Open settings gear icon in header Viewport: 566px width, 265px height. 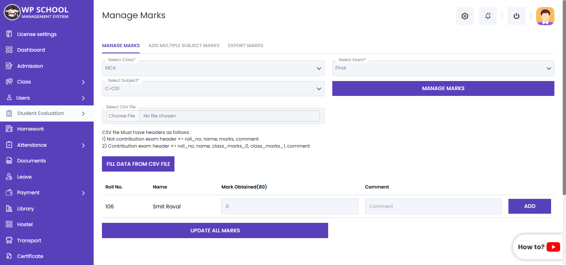[x=464, y=16]
